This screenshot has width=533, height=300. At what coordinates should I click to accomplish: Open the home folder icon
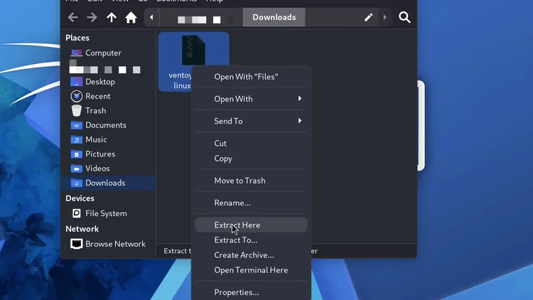coord(131,17)
